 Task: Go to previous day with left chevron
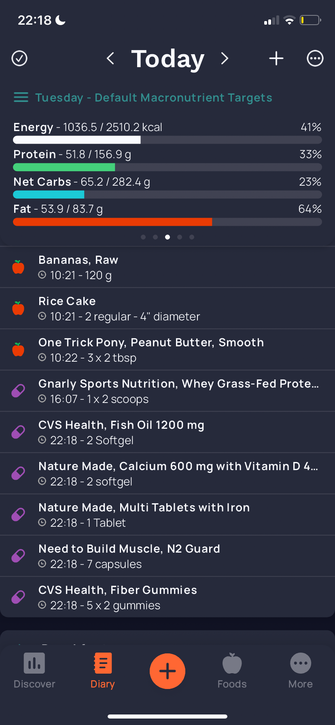[x=110, y=58]
